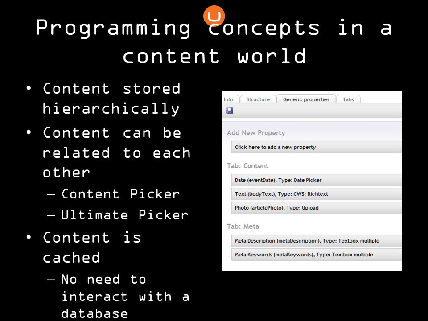The height and width of the screenshot is (321, 428).
Task: Click the orange Umbraco logo circle
Action: [x=214, y=16]
